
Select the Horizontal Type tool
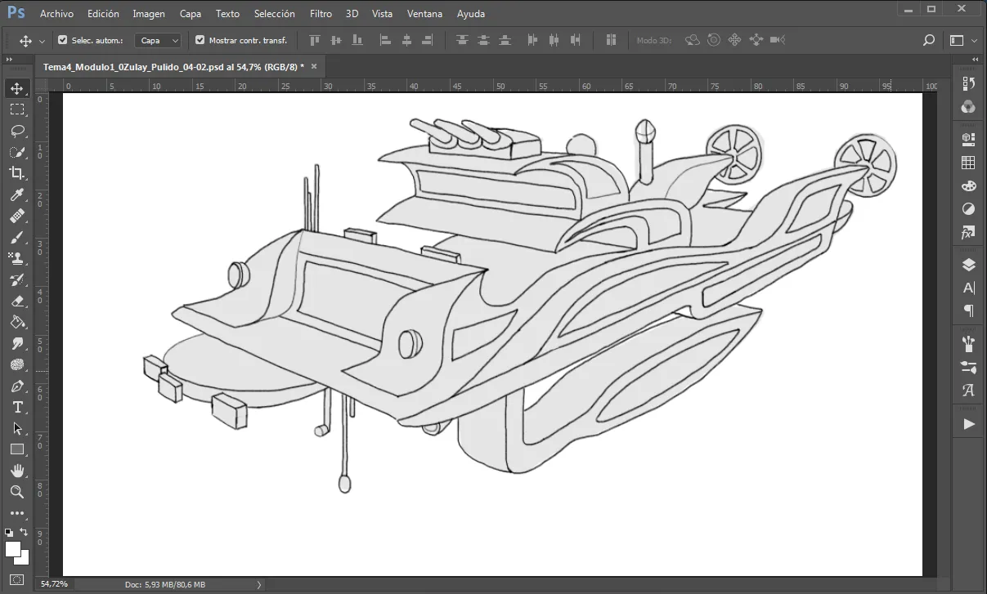pos(17,407)
